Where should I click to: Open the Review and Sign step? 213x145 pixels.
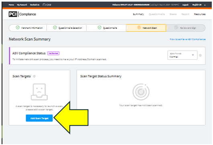185,28
